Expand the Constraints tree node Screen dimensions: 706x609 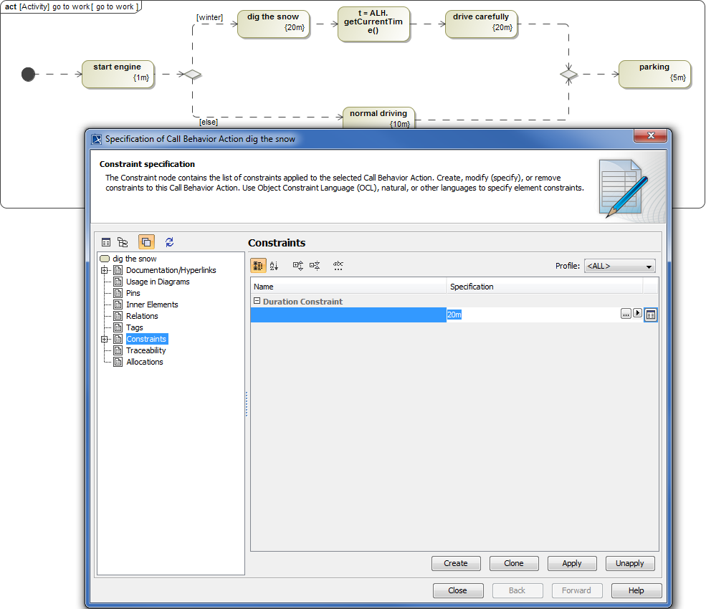[x=104, y=339]
